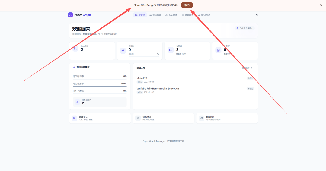Click the 总论文数 label
The image size is (326, 171).
click(x=85, y=46)
